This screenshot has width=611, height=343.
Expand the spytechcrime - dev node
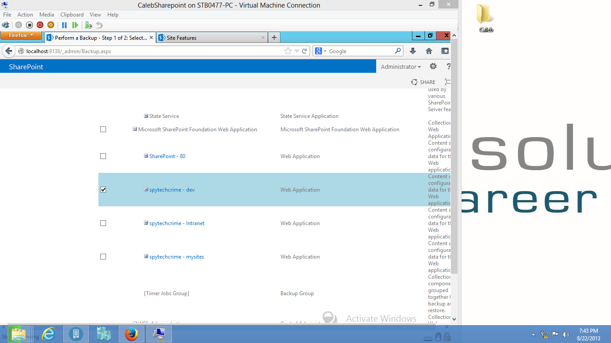tap(146, 189)
